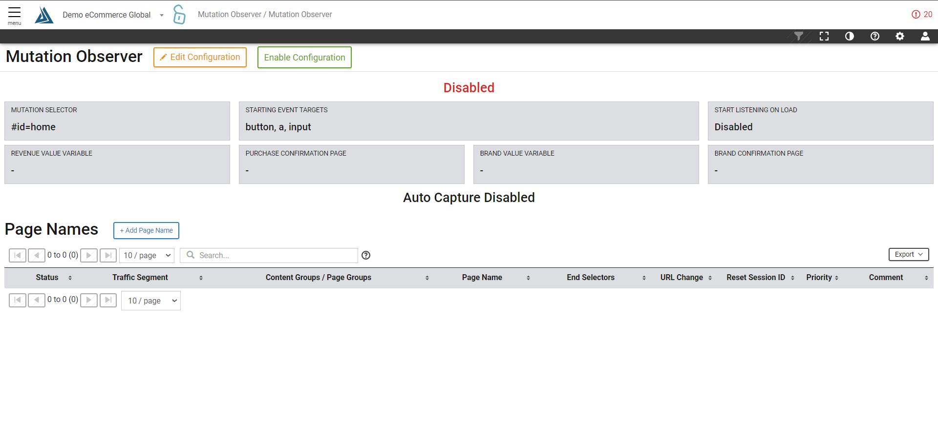Screen dimensions: 938x445
Task: Click Add Page Name button
Action: (146, 230)
